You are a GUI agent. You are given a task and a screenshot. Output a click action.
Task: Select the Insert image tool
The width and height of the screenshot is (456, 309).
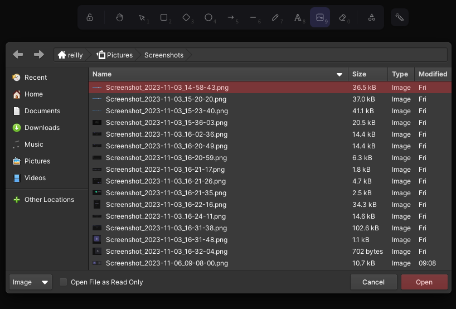coord(320,17)
